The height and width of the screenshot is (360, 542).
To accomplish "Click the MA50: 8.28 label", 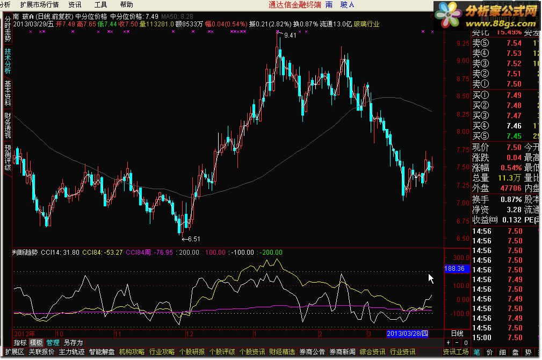I will coord(177,17).
